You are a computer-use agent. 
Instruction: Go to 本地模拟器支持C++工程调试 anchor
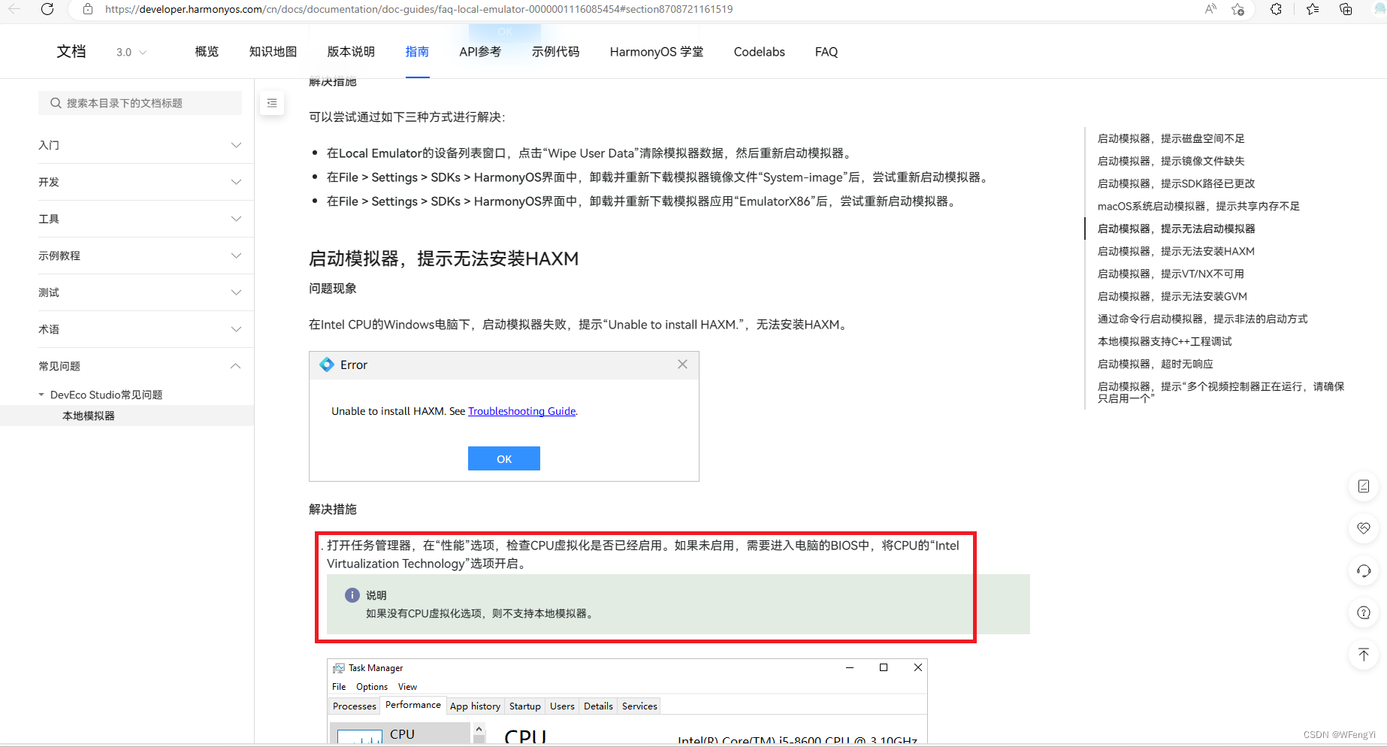point(1165,341)
